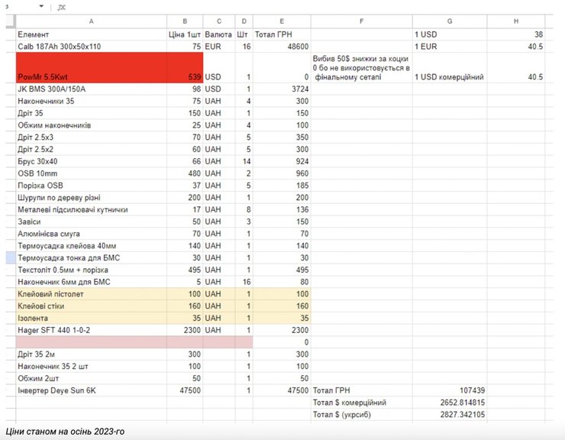Viewport: 565px width, 440px height.
Task: Select column B header
Action: click(185, 21)
